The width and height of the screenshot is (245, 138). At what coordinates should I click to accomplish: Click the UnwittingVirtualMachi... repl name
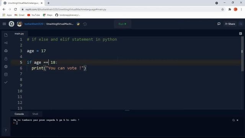60,24
